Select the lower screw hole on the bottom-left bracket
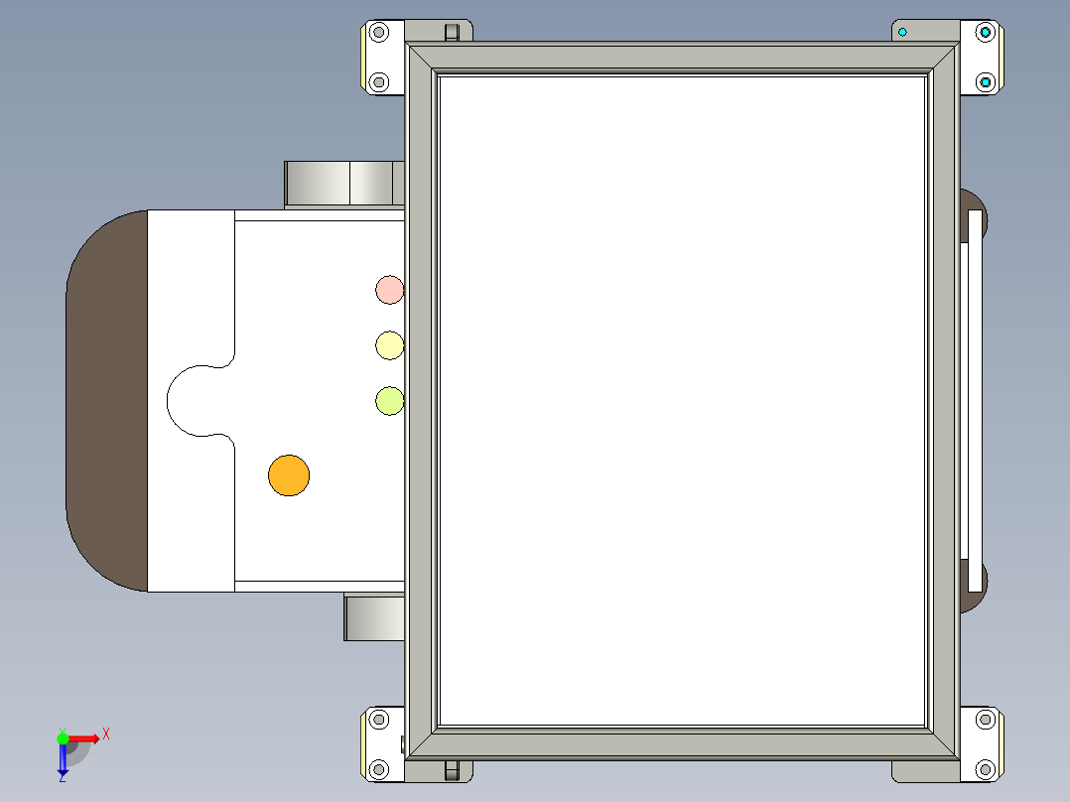Image resolution: width=1070 pixels, height=802 pixels. pos(379,770)
